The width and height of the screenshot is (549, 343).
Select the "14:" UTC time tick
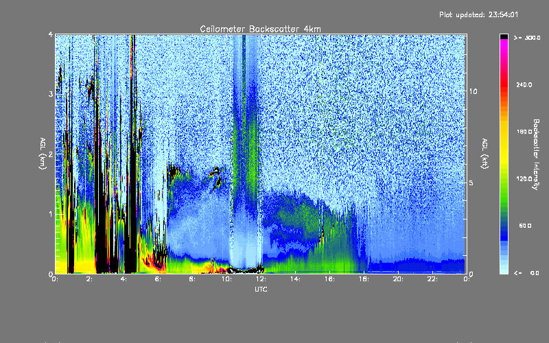pos(295,279)
